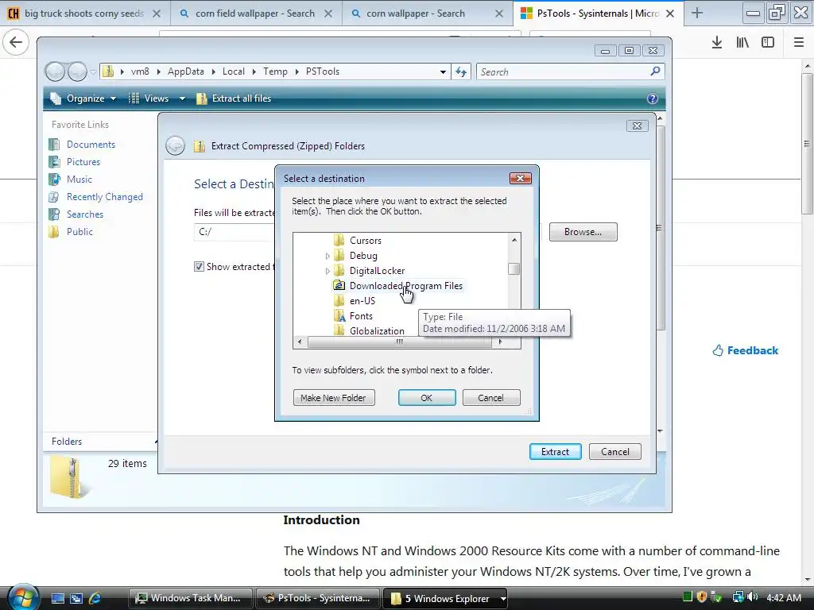Image resolution: width=814 pixels, height=610 pixels.
Task: Click Switch between windows quick launch icon
Action: (x=76, y=598)
